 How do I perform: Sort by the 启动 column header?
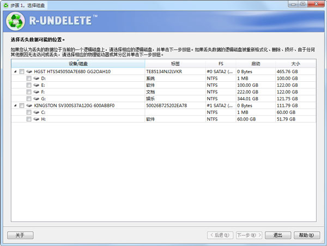click(256, 64)
